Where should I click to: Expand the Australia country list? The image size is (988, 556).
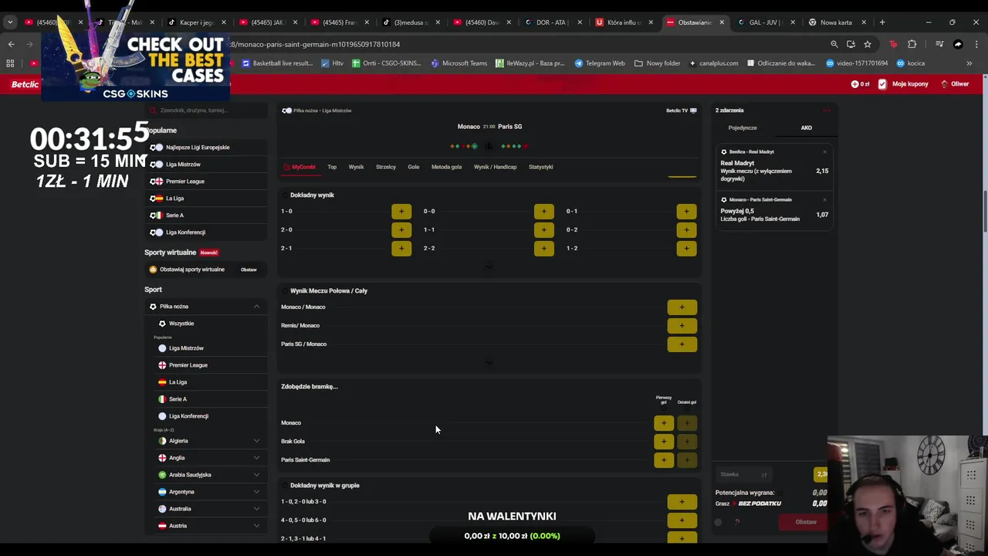pyautogui.click(x=256, y=509)
